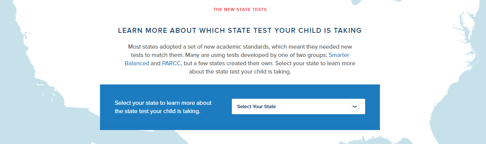The height and width of the screenshot is (144, 486).
Task: Open the PARCC link
Action: [x=172, y=63]
